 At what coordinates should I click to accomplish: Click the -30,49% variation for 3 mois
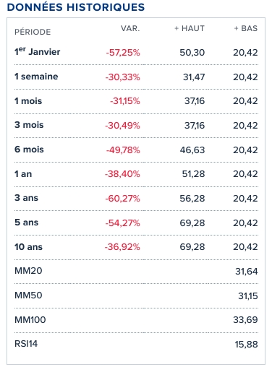[x=122, y=126]
